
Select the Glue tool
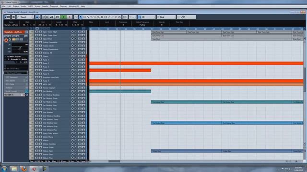point(91,17)
